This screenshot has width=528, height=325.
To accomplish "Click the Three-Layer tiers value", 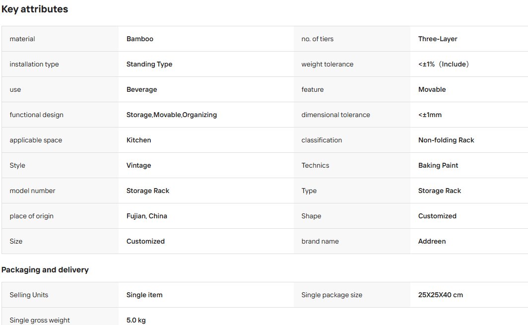I will click(438, 39).
